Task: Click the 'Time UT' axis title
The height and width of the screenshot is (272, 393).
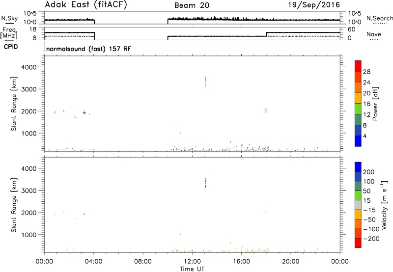Action: (192, 269)
